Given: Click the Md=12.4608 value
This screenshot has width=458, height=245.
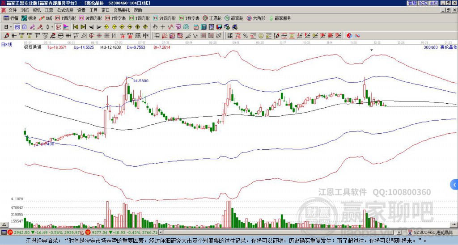Looking at the screenshot, I should pyautogui.click(x=110, y=47).
